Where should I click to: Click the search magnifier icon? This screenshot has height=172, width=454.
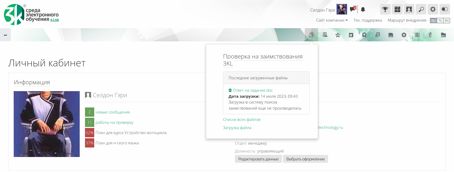[421, 9]
